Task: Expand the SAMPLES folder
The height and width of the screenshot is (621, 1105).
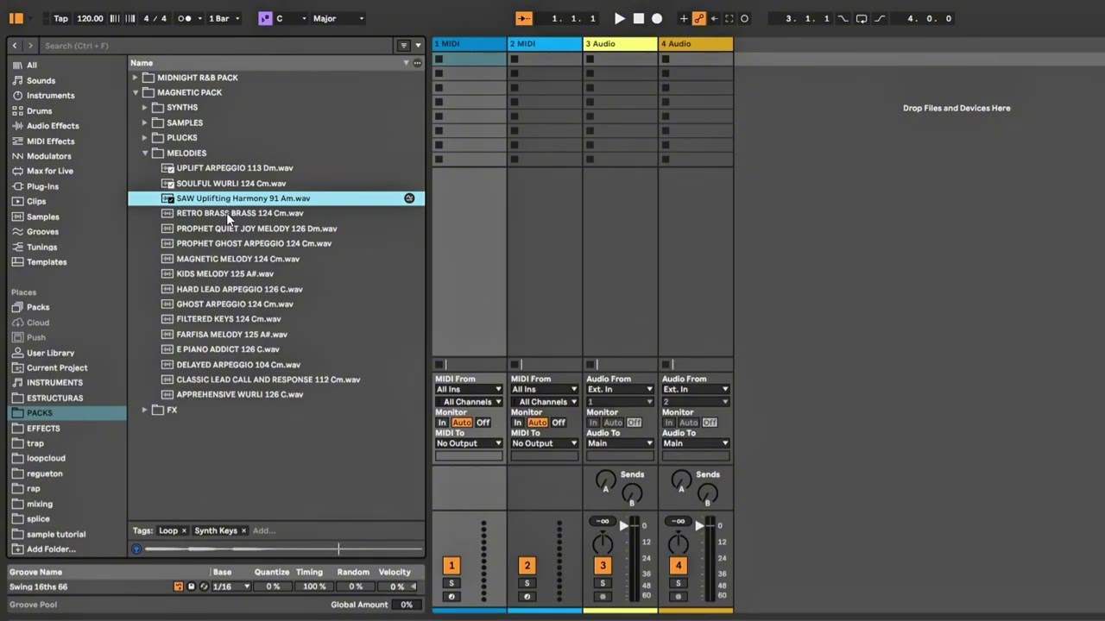Action: 145,122
